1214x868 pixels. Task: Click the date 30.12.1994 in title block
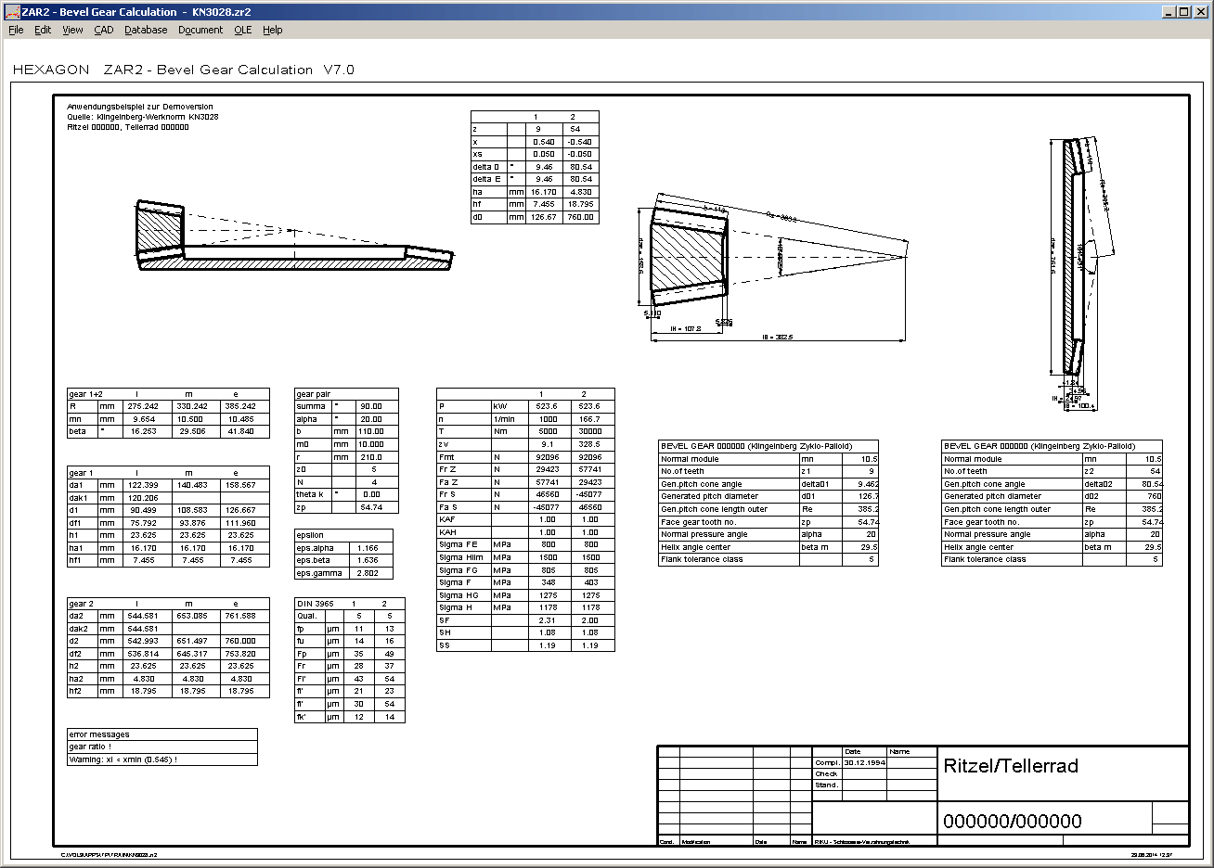coord(864,762)
